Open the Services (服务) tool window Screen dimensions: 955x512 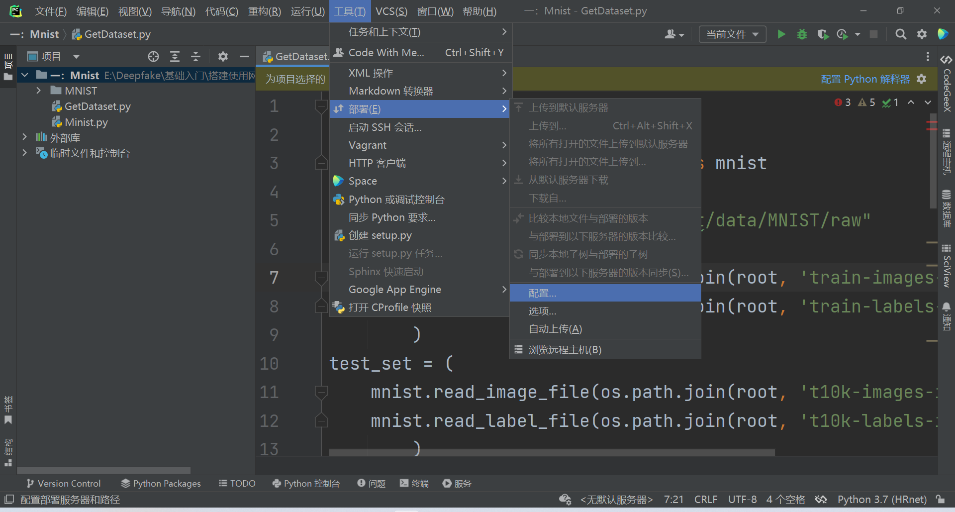(x=457, y=483)
